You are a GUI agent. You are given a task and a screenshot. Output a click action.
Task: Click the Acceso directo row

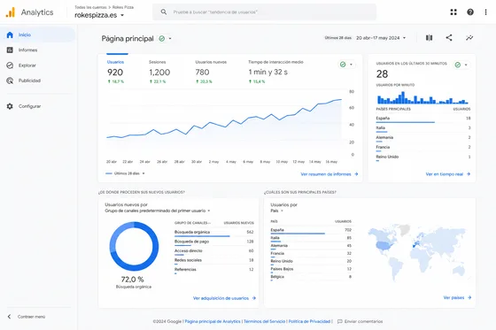click(214, 251)
